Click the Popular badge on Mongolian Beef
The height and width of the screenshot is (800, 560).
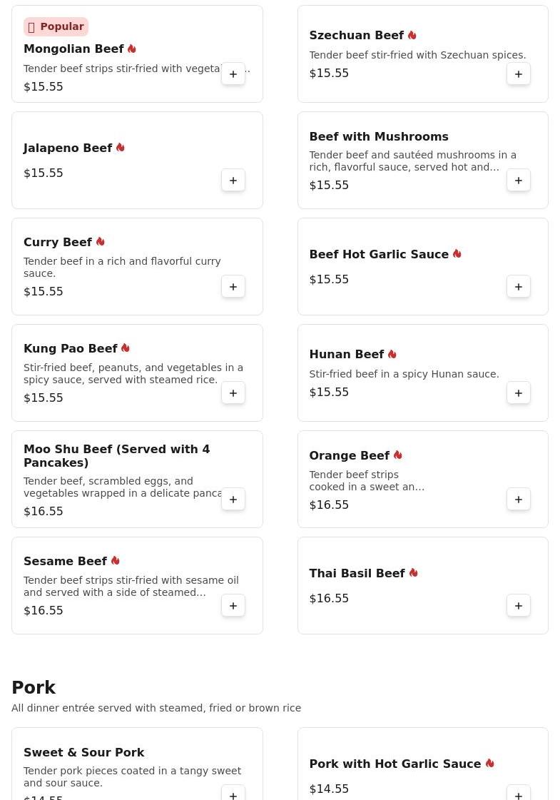[x=56, y=27]
